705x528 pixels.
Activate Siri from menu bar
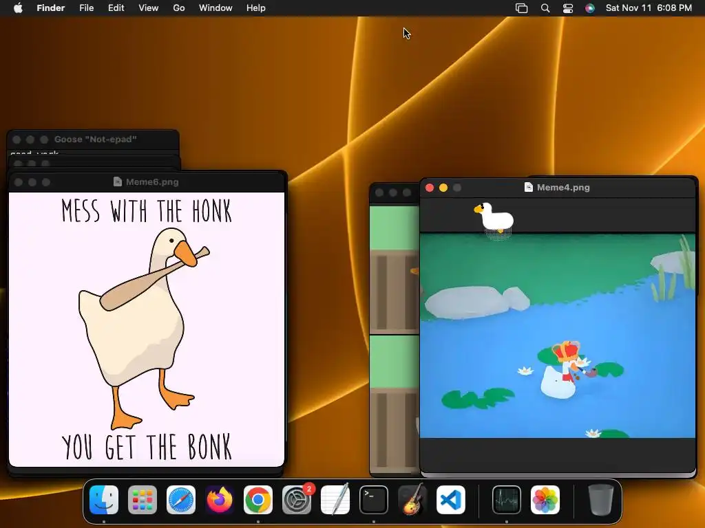pos(590,8)
